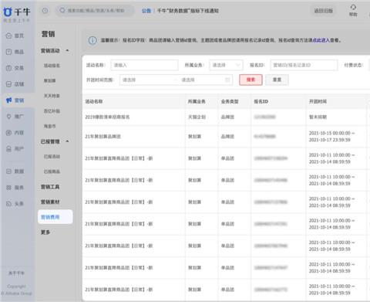Open 已报商品 submenu item
This screenshot has height=302, width=370.
[x=52, y=171]
